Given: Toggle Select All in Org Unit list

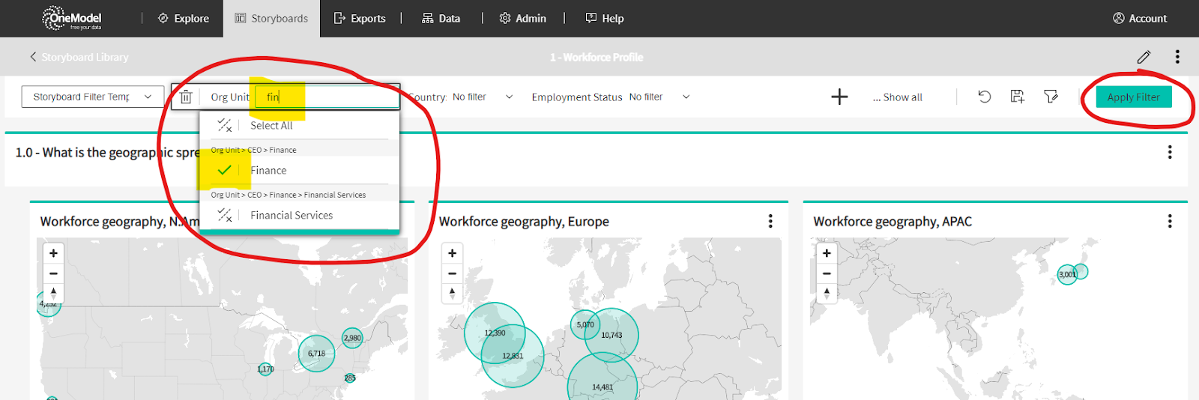Looking at the screenshot, I should pos(224,126).
